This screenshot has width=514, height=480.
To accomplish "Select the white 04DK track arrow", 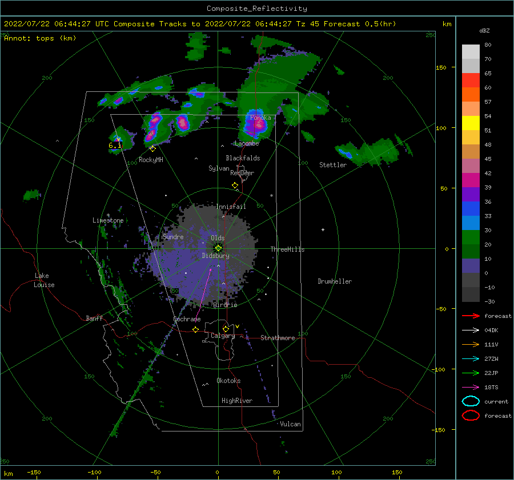I will point(471,330).
